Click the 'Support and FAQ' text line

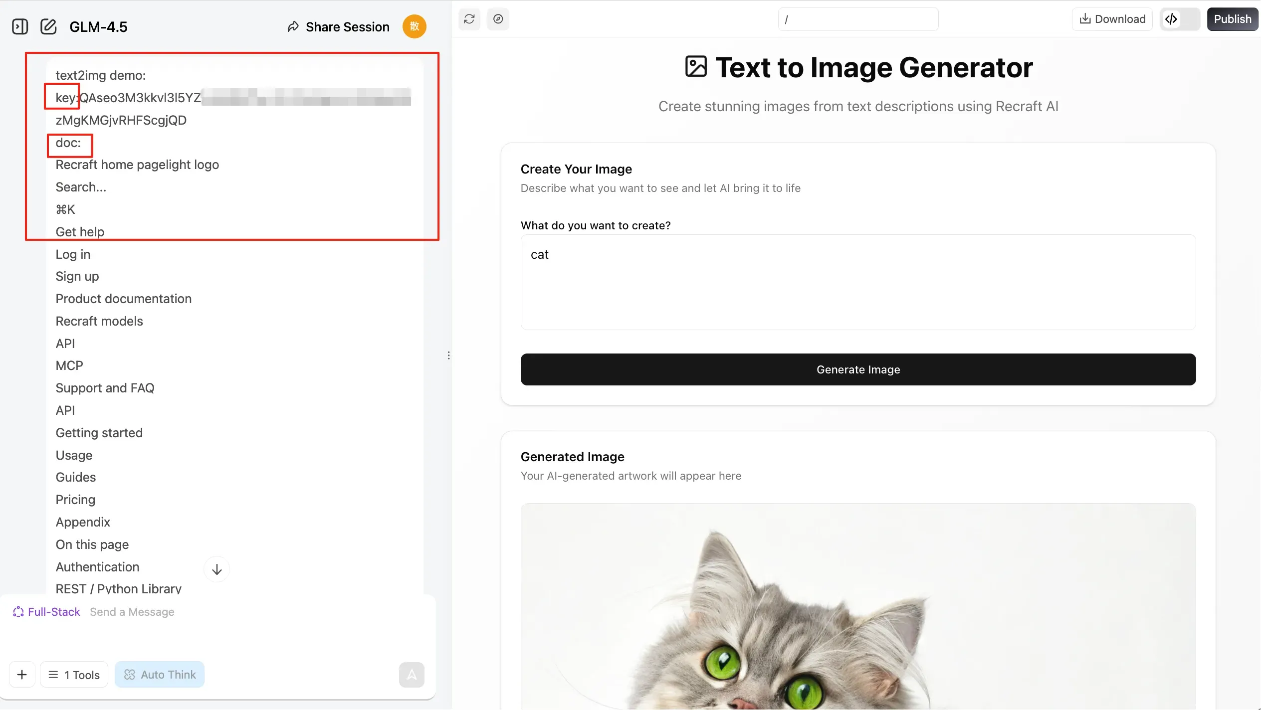pyautogui.click(x=105, y=388)
